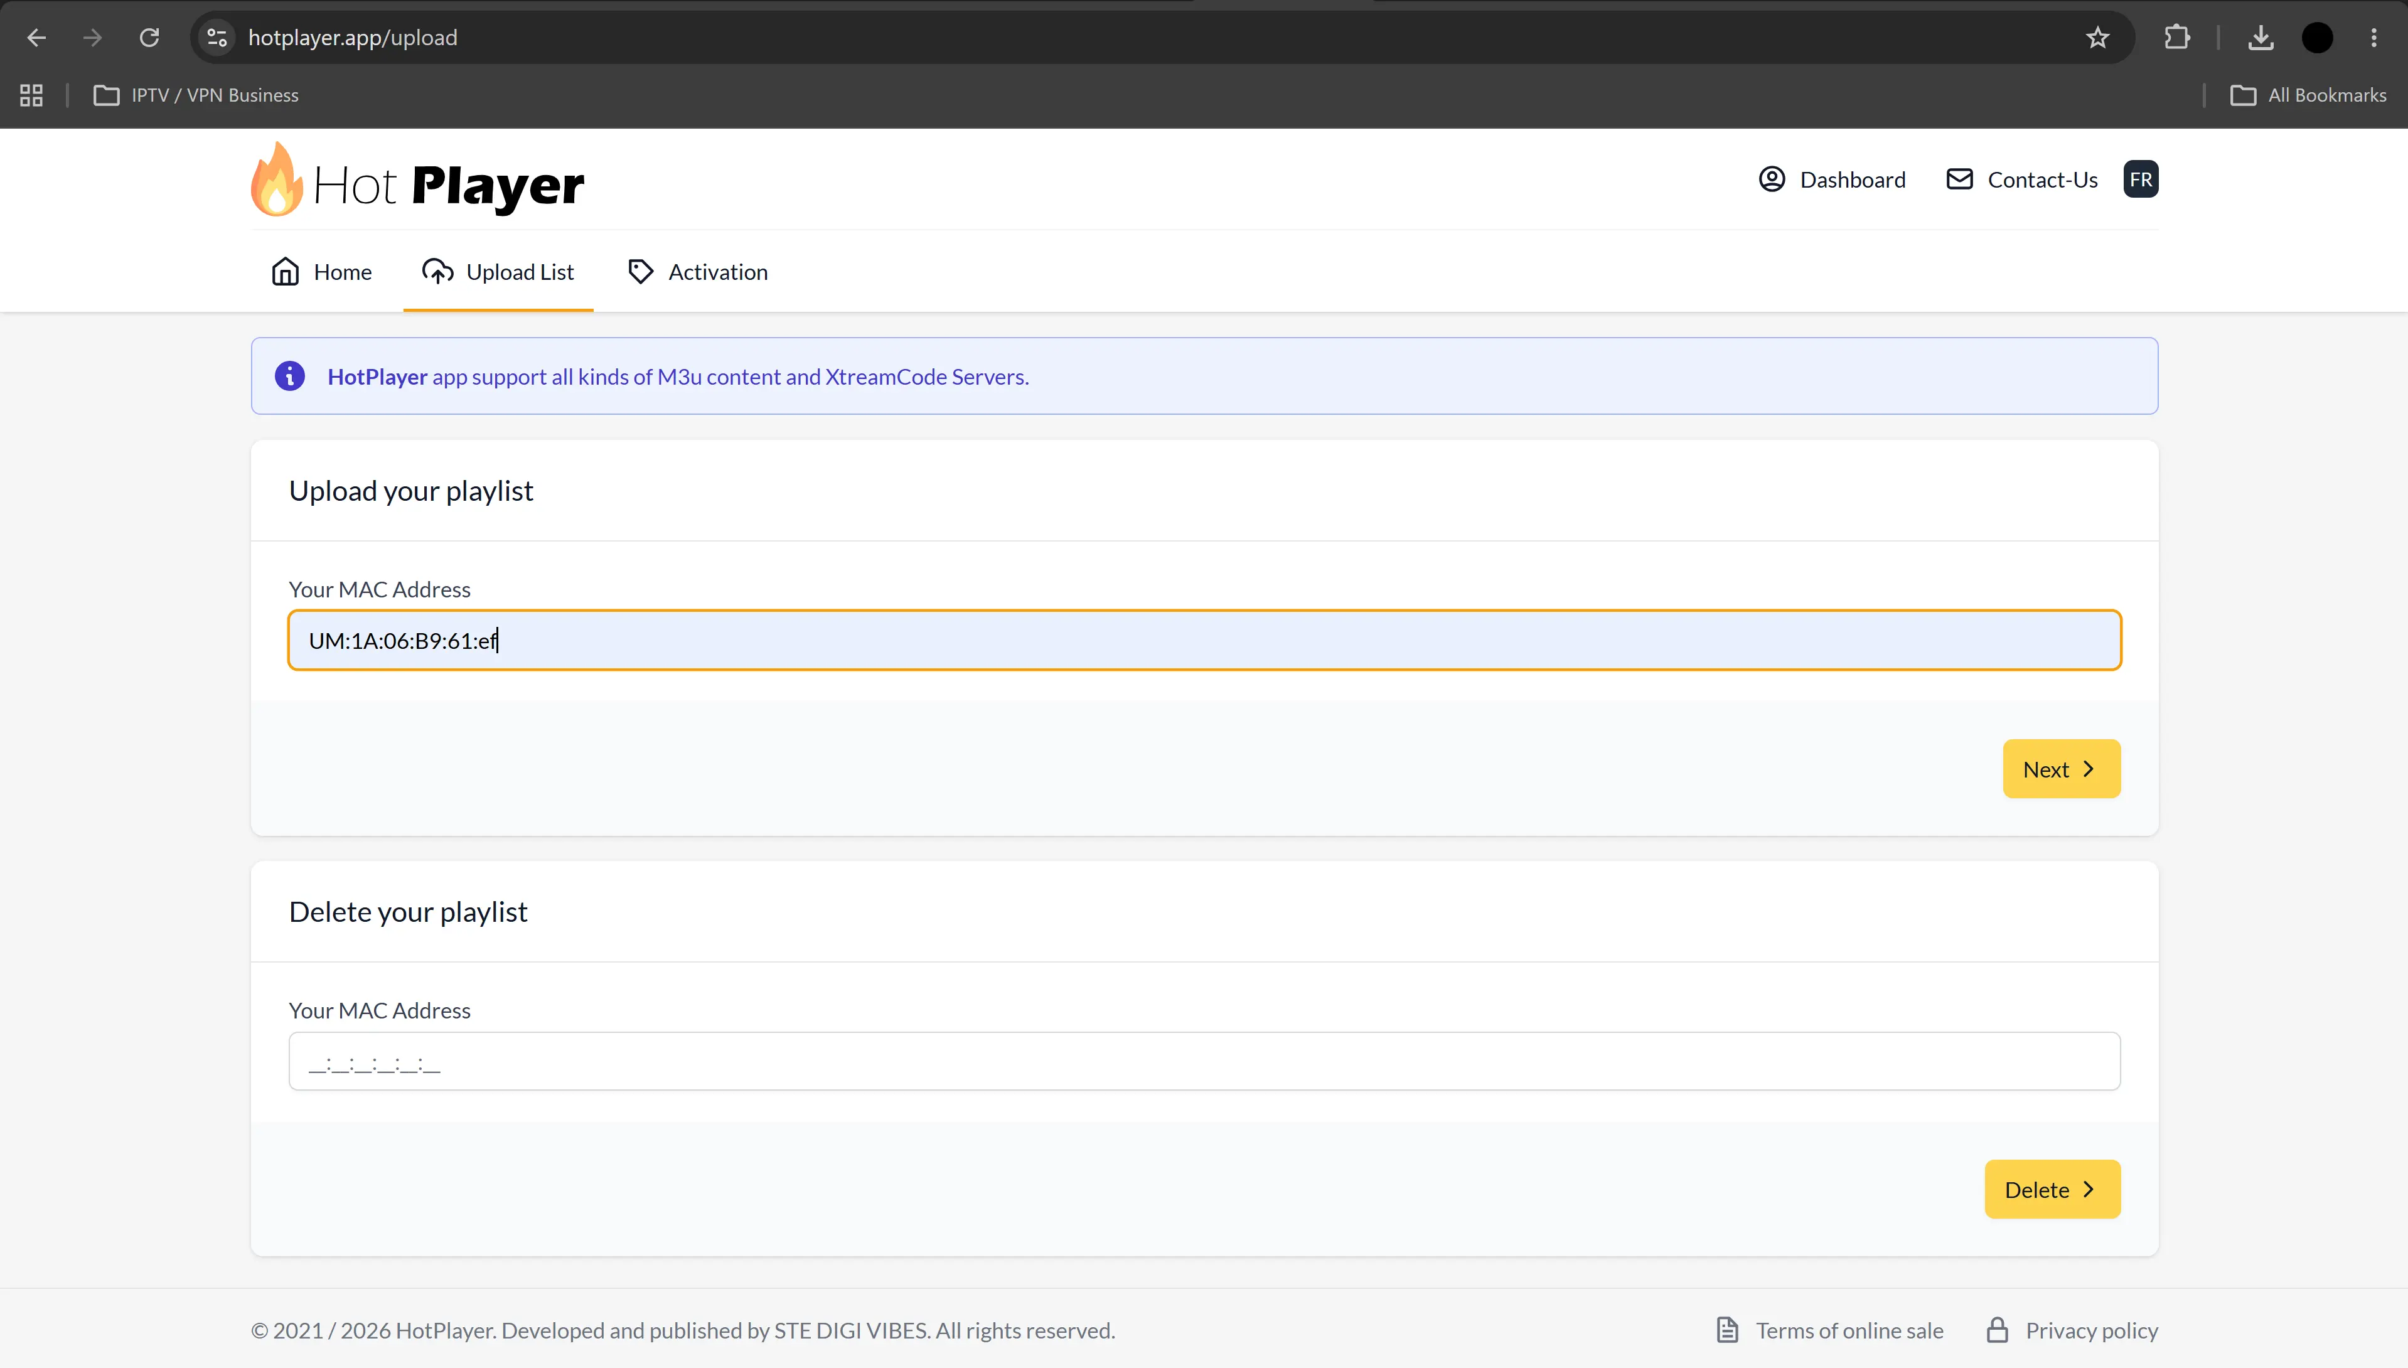This screenshot has height=1368, width=2408.
Task: Expand the All Bookmarks folder
Action: pos(2308,95)
